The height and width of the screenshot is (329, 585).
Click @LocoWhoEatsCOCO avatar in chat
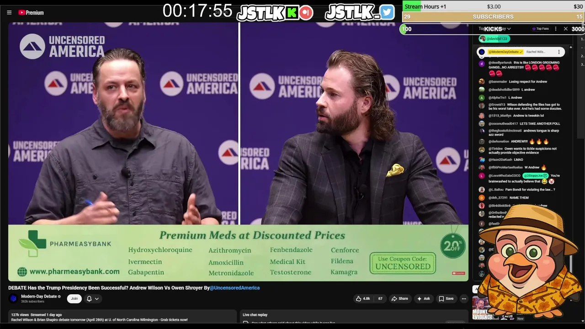point(482,176)
